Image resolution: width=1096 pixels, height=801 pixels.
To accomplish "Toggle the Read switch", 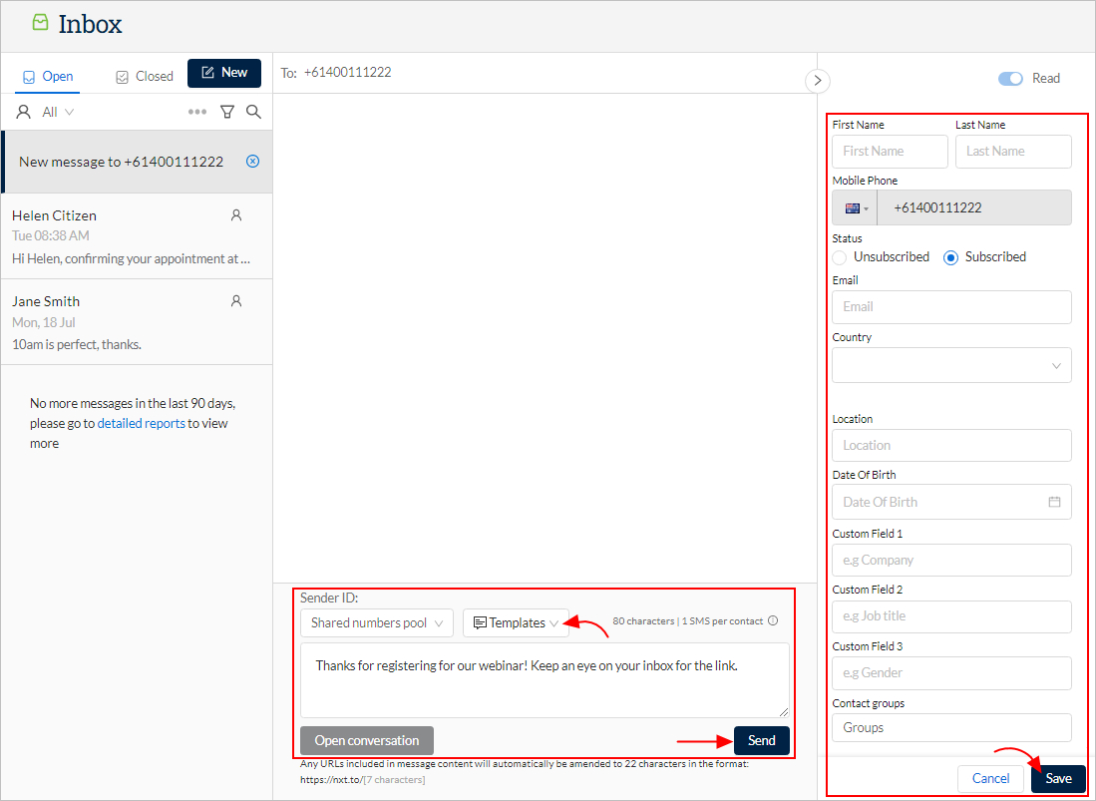I will pyautogui.click(x=1010, y=78).
